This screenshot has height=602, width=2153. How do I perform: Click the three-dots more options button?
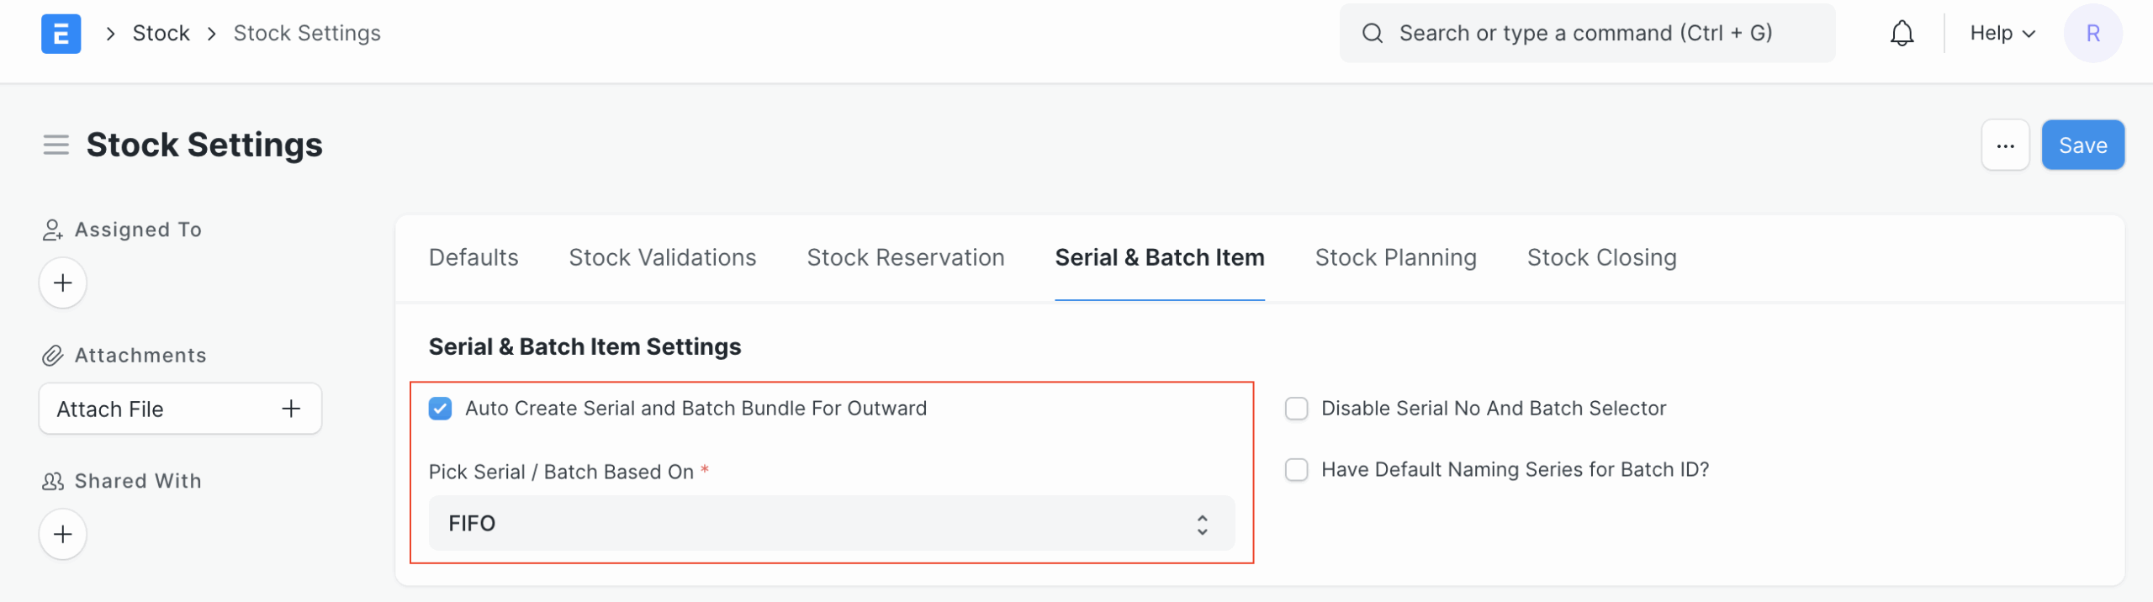pyautogui.click(x=2005, y=145)
